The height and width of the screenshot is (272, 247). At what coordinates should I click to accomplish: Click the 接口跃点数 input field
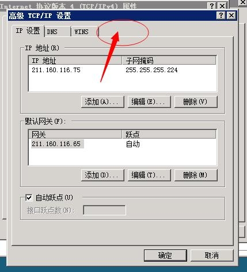(104, 210)
